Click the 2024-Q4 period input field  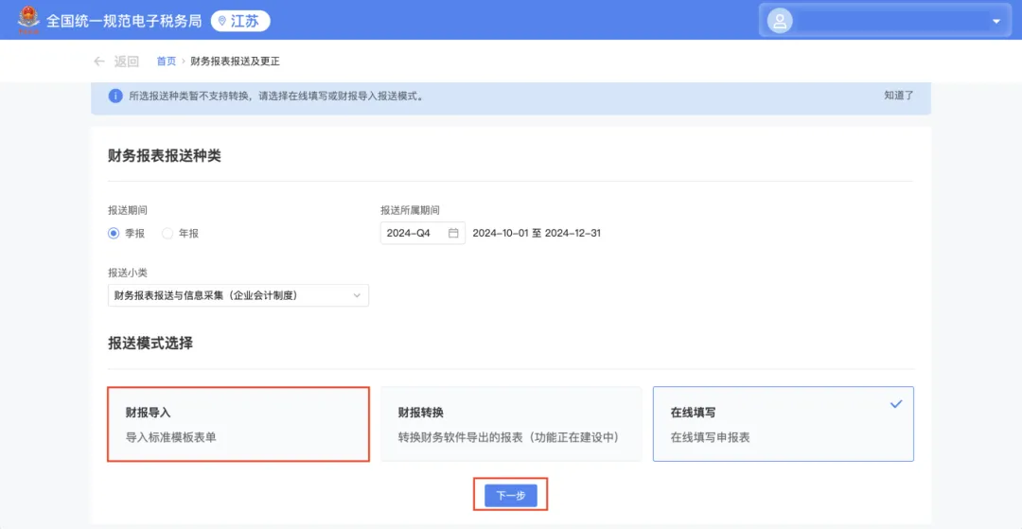[414, 233]
